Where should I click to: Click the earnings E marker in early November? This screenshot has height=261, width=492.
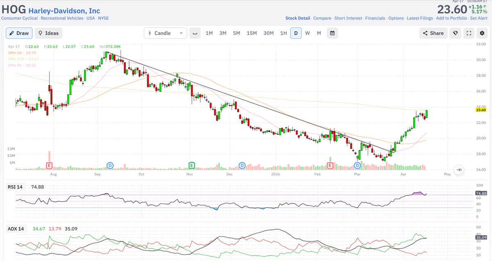(x=191, y=166)
